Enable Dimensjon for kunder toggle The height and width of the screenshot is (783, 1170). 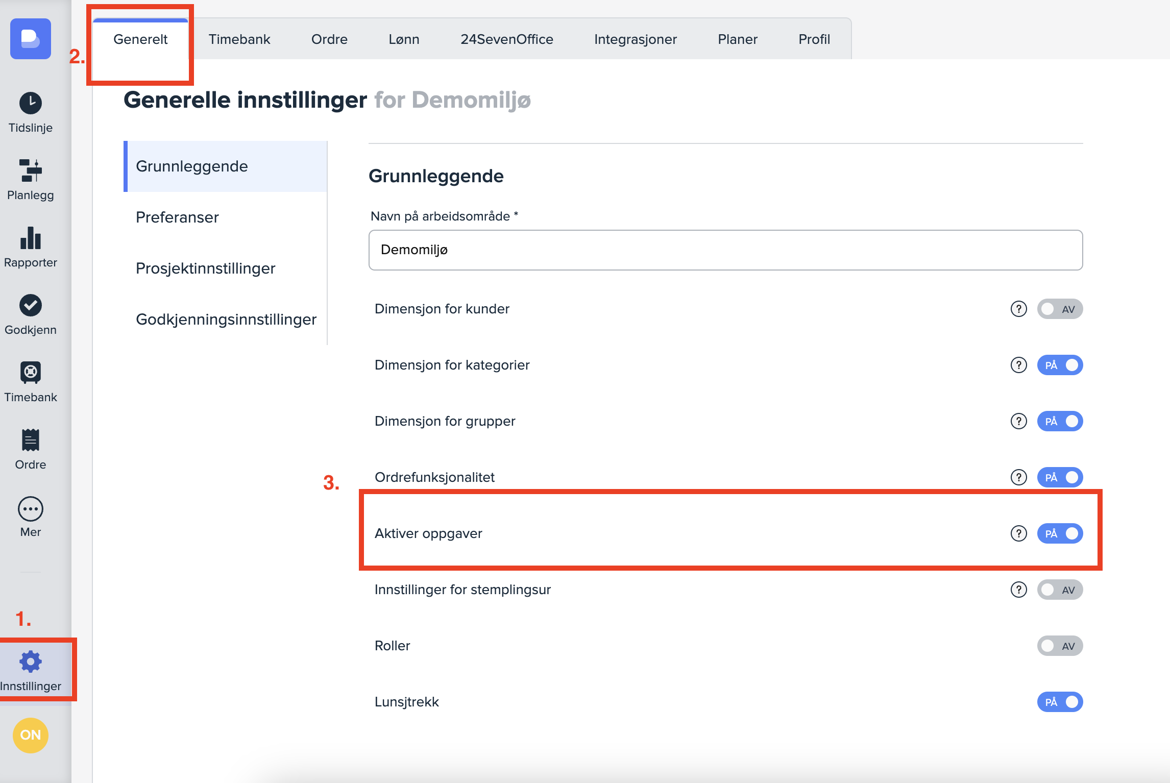(x=1060, y=309)
